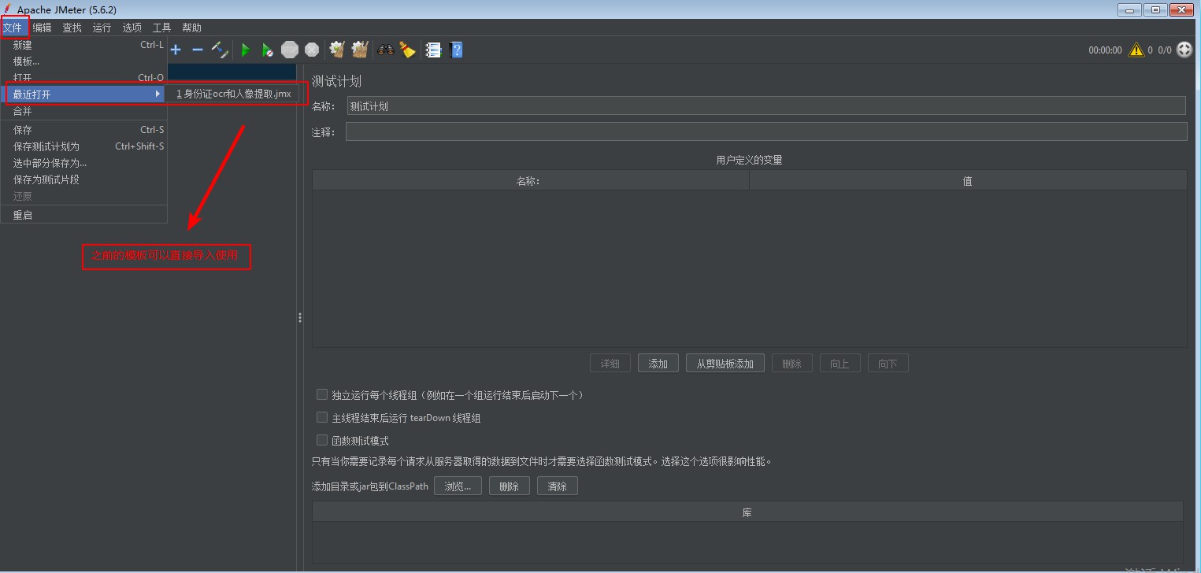Click the toggle (pipette) toolbar icon
1201x573 pixels.
click(x=221, y=50)
